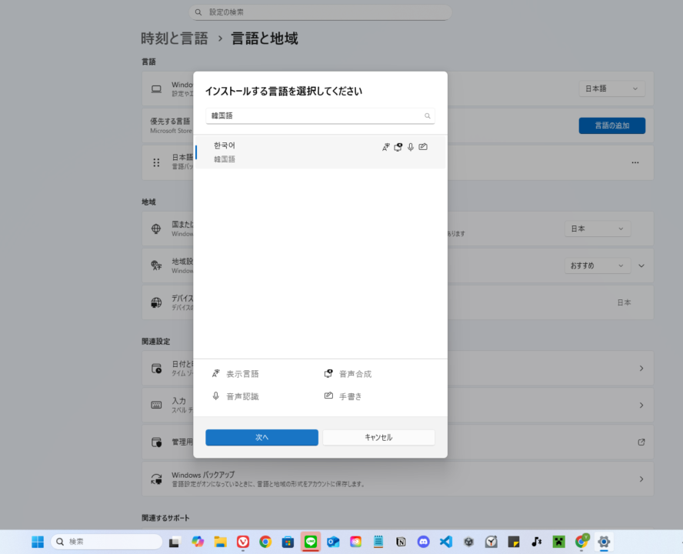Expand the 地域設定 section chevron

(x=641, y=265)
